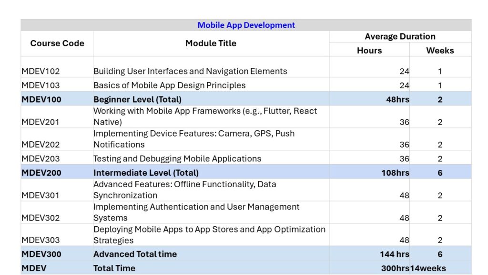Select the Hours column header
Image resolution: width=488 pixels, height=275 pixels.
369,50
